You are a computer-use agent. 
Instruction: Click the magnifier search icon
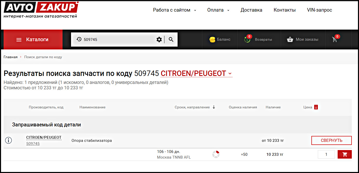tap(171, 39)
